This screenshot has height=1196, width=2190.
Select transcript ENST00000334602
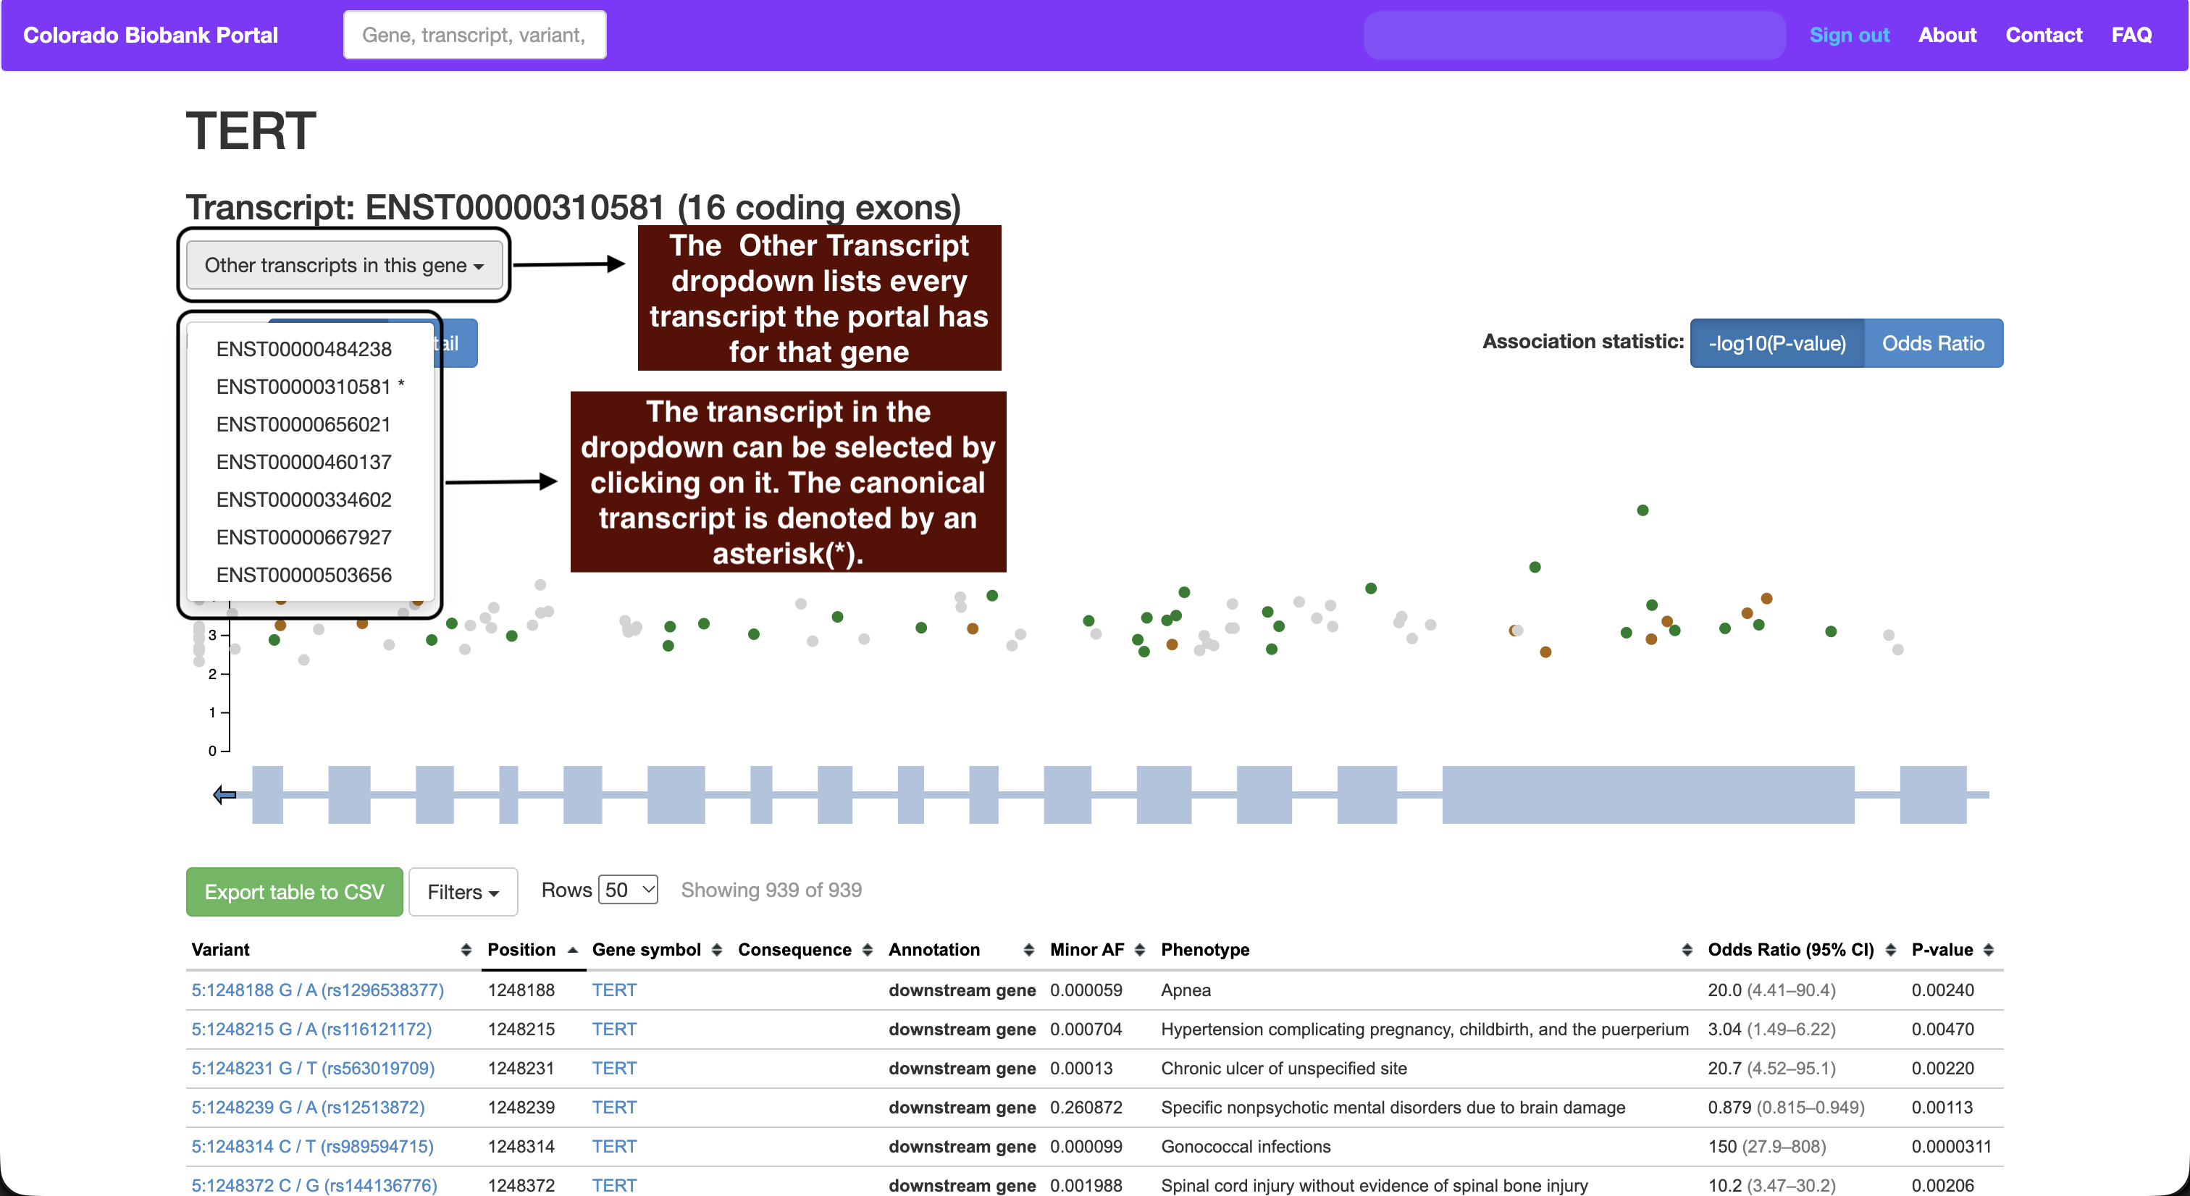tap(303, 500)
